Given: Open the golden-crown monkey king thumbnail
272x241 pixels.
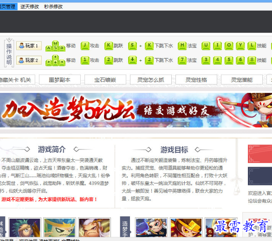Looking at the screenshot, I should pos(186,228).
